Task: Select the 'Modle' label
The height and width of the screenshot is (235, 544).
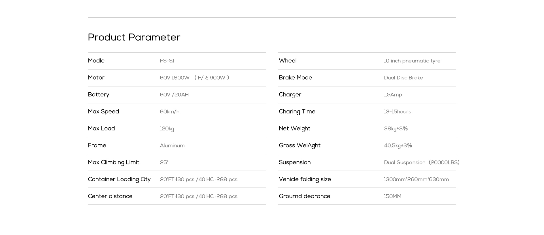Action: [96, 61]
